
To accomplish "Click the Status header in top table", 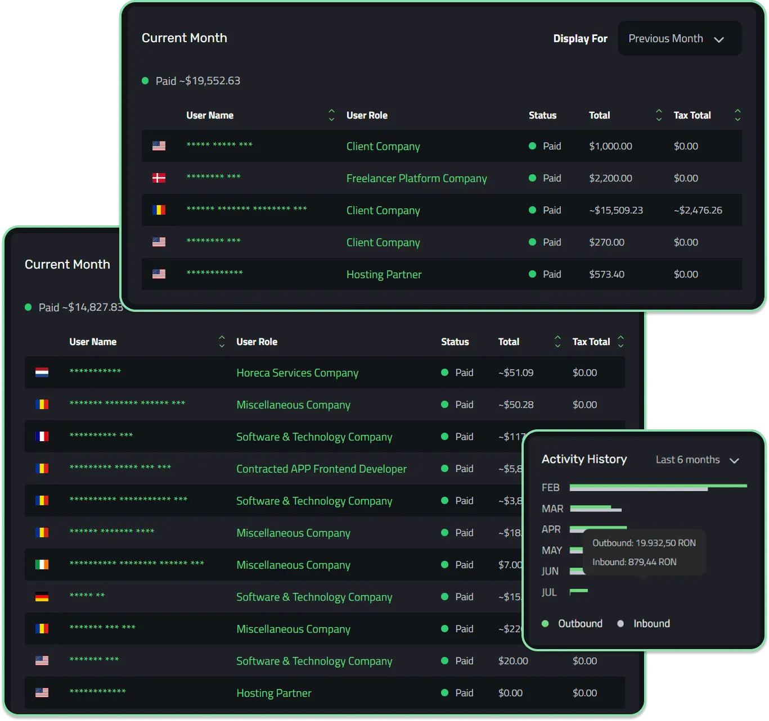I will 542,115.
